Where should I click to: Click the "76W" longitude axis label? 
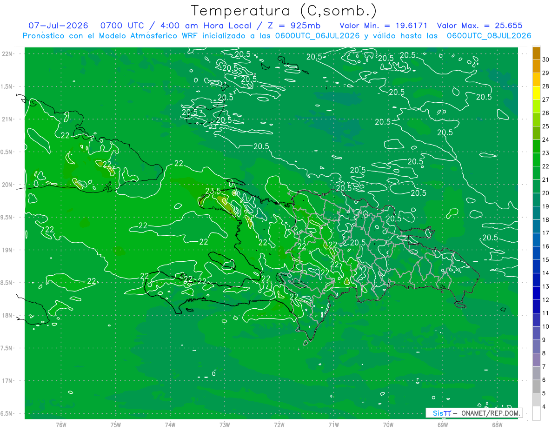(61, 424)
